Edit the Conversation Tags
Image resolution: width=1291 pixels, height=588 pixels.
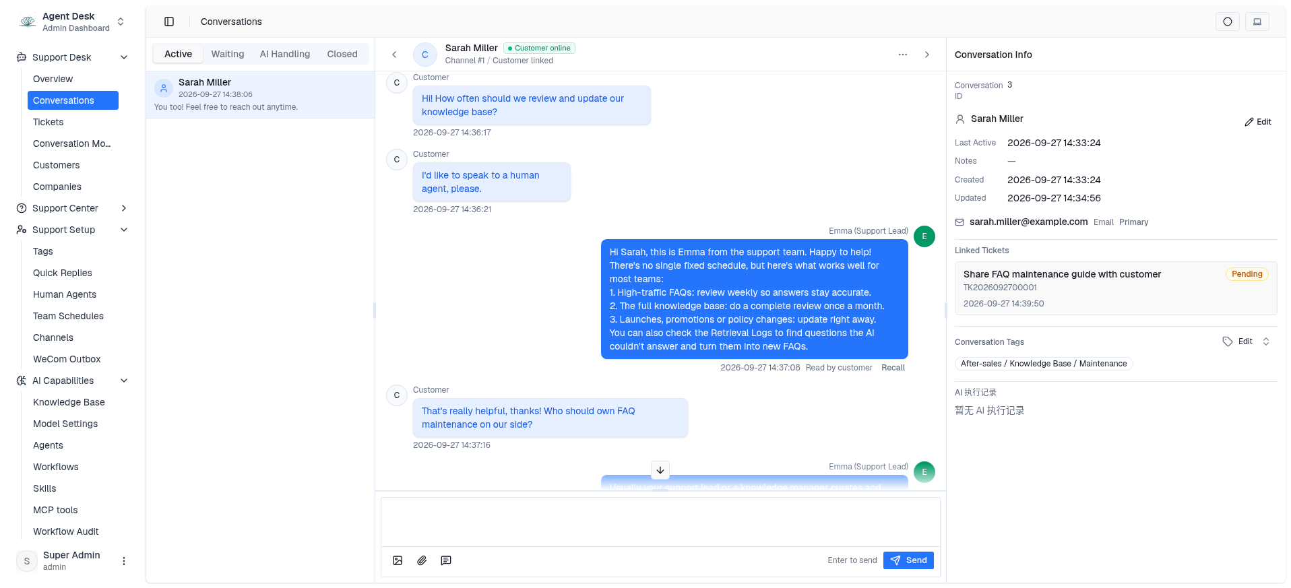tap(1238, 341)
